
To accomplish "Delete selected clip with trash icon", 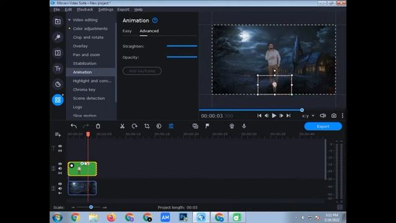I will pyautogui.click(x=98, y=126).
